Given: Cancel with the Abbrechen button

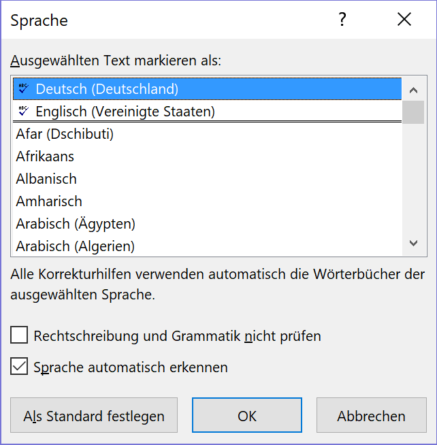Looking at the screenshot, I should click(372, 415).
